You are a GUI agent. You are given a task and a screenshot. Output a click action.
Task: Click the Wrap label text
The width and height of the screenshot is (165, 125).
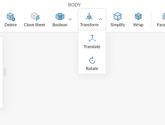pos(138,25)
